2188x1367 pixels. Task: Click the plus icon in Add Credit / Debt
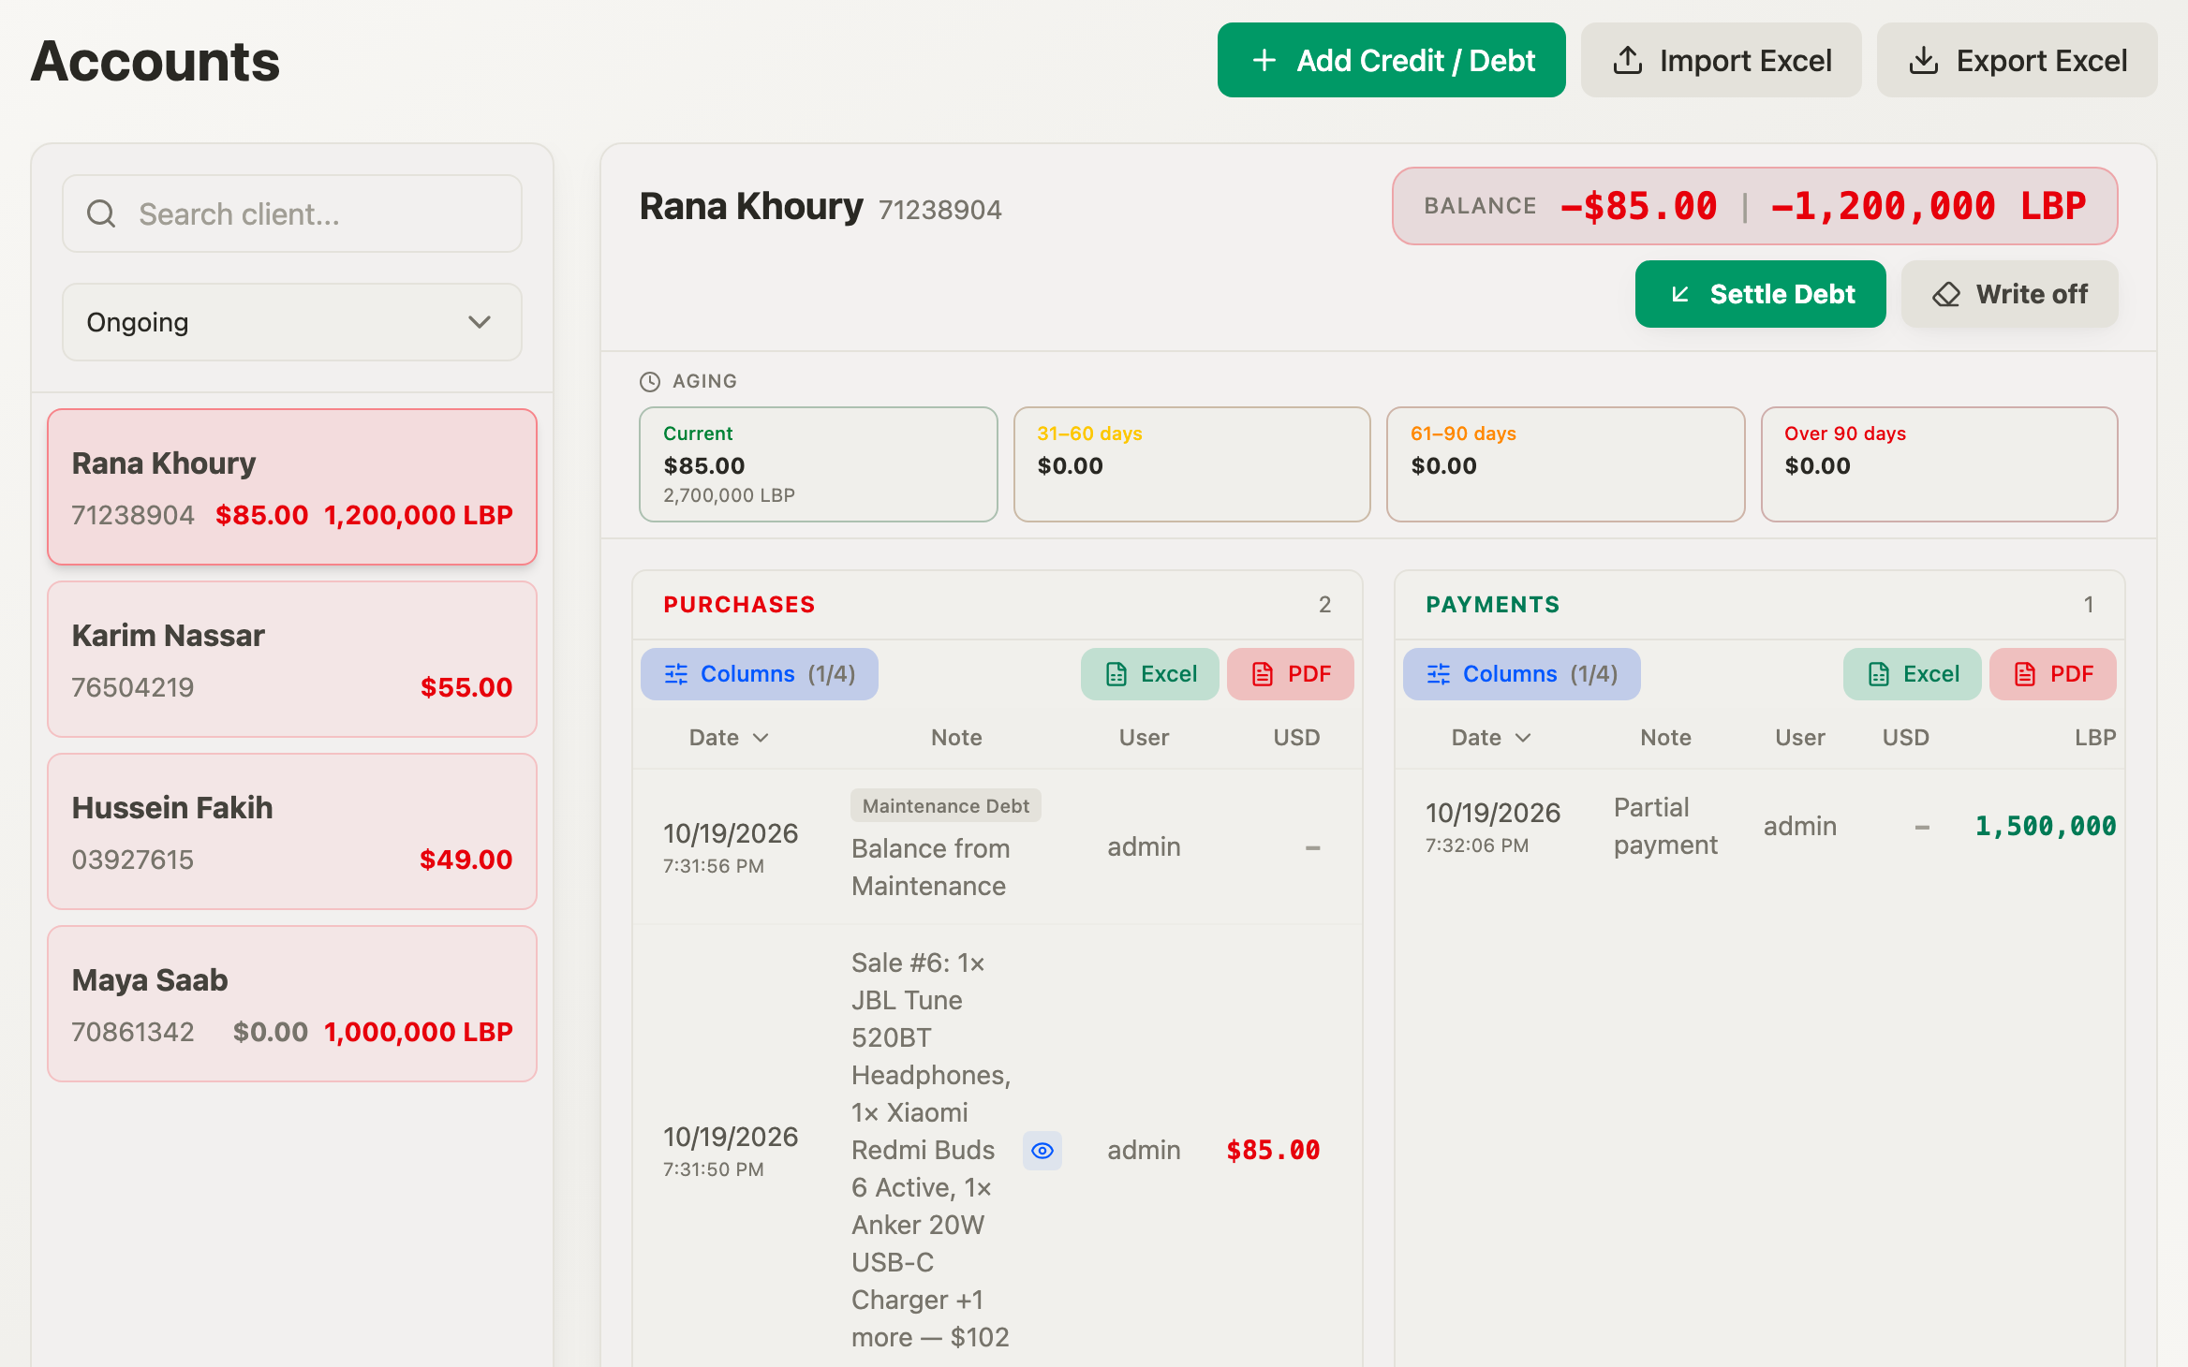pyautogui.click(x=1264, y=61)
